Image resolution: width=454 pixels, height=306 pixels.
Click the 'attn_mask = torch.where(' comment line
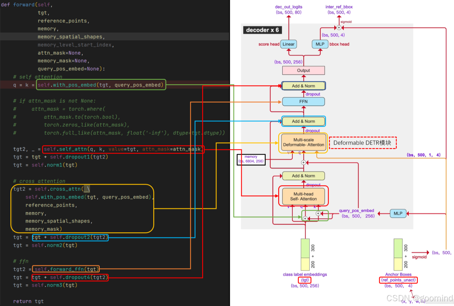tap(69, 109)
